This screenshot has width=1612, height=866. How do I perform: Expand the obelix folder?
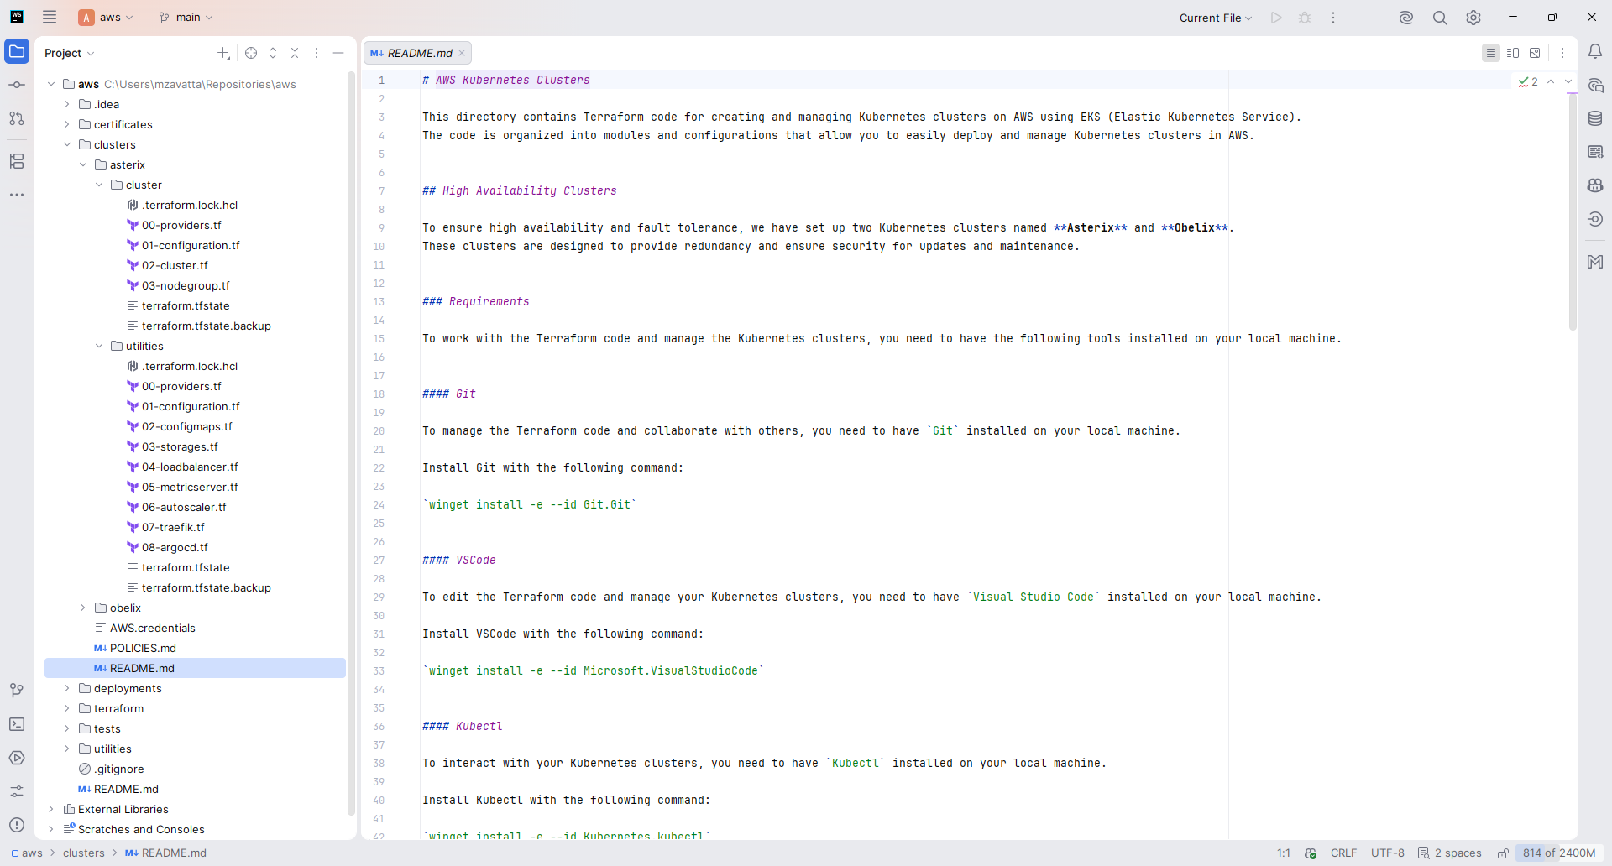pos(83,608)
